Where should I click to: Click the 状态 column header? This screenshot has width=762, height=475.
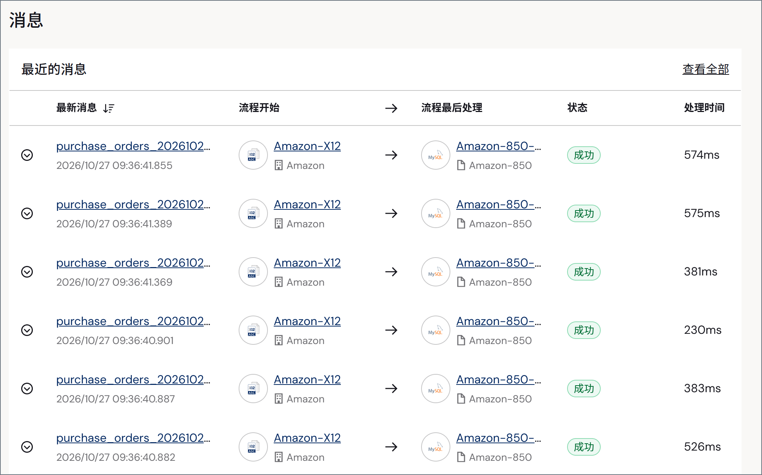[x=577, y=108]
